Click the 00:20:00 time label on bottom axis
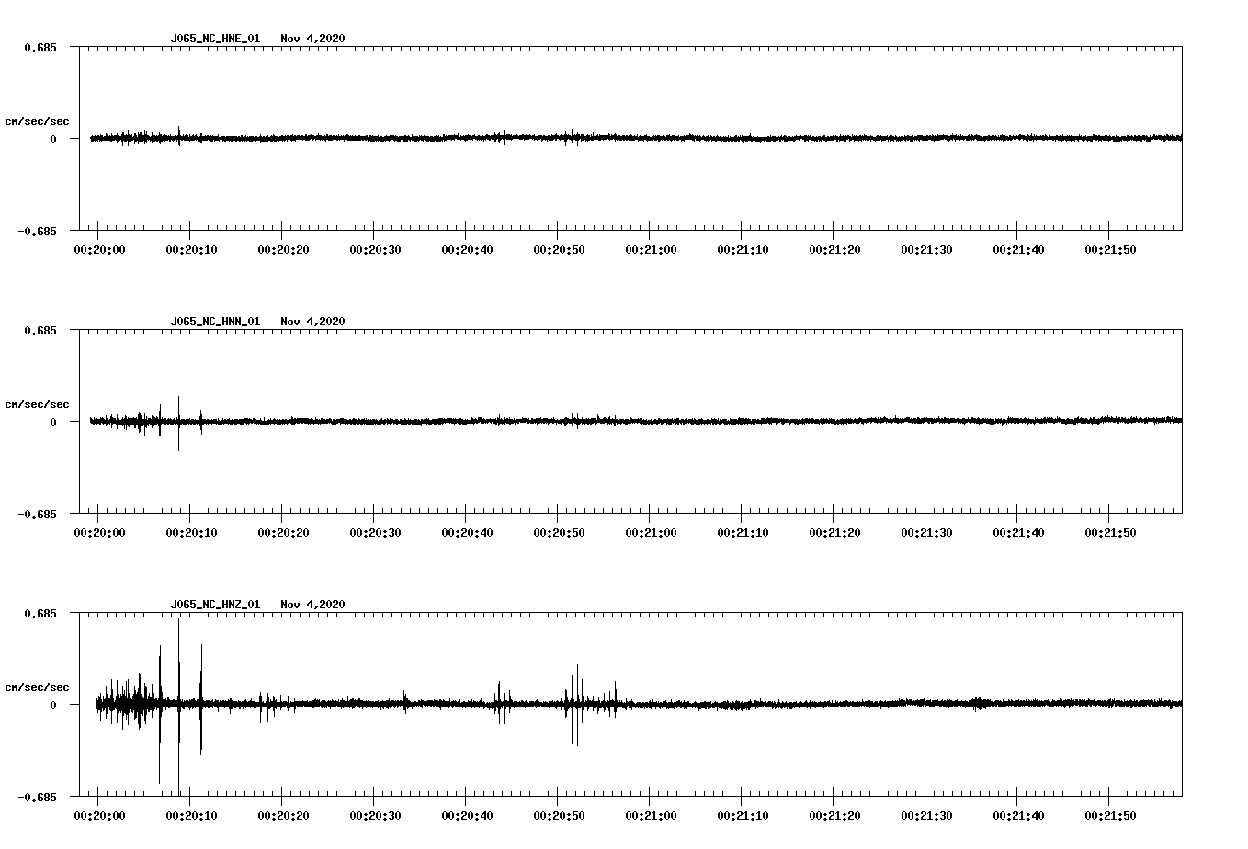The image size is (1248, 849). tap(101, 813)
